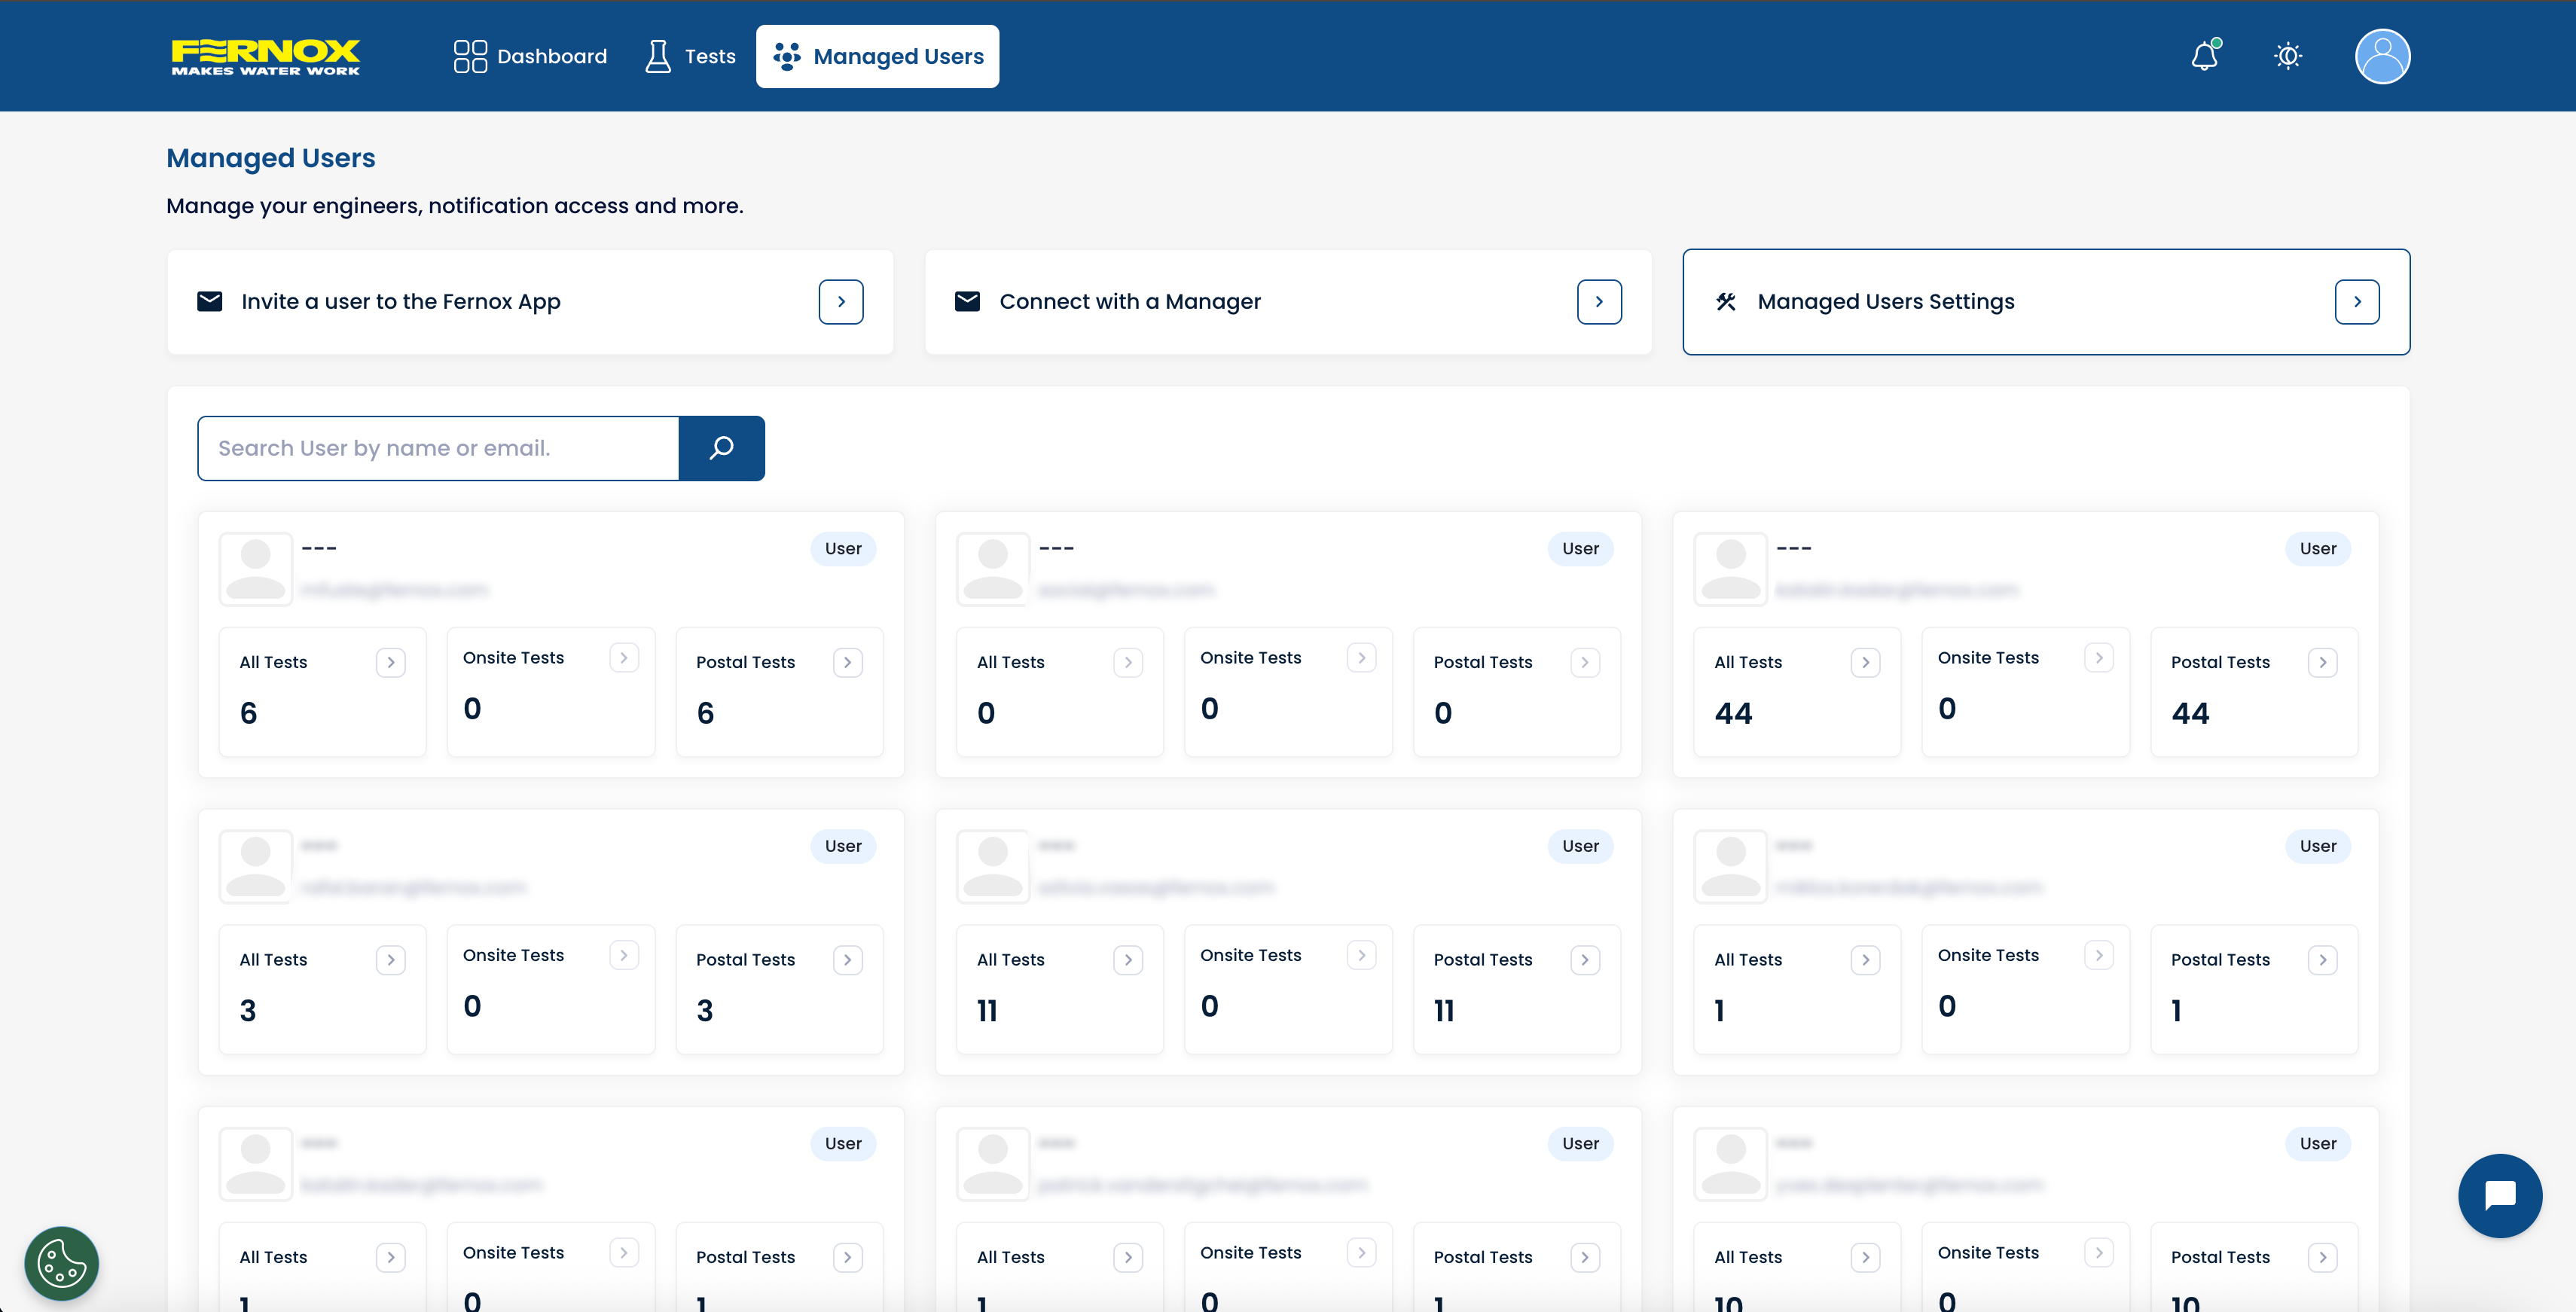
Task: Click the first user card's avatar thumbnail
Action: point(256,569)
